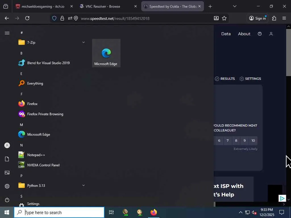Image resolution: width=291 pixels, height=218 pixels.
Task: Click the page vertical scrollbar thumb
Action: [x=288, y=52]
